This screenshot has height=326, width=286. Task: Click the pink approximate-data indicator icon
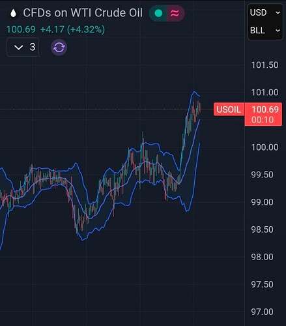tap(175, 14)
